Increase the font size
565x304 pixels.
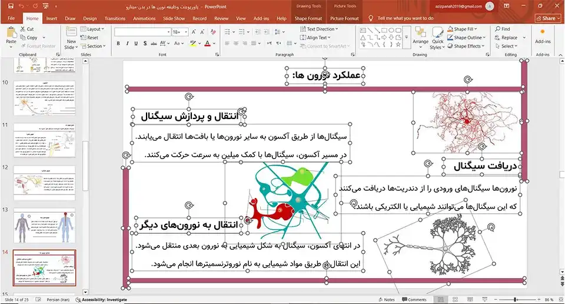click(x=194, y=32)
